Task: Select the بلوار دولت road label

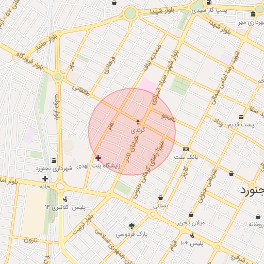Action: (x=57, y=107)
